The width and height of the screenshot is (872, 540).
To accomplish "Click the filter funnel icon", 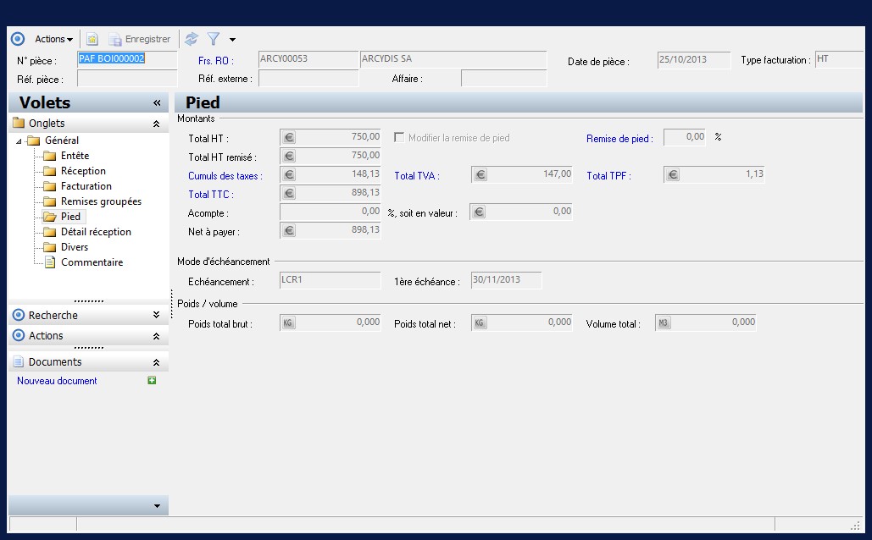I will click(214, 39).
